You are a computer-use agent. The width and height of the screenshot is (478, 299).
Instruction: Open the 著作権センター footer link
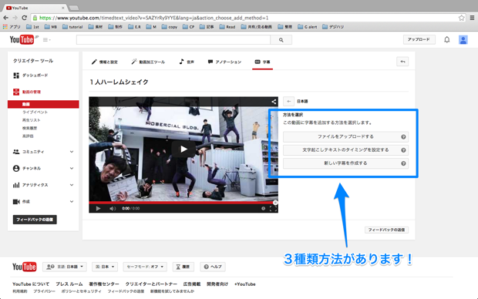coord(104,284)
